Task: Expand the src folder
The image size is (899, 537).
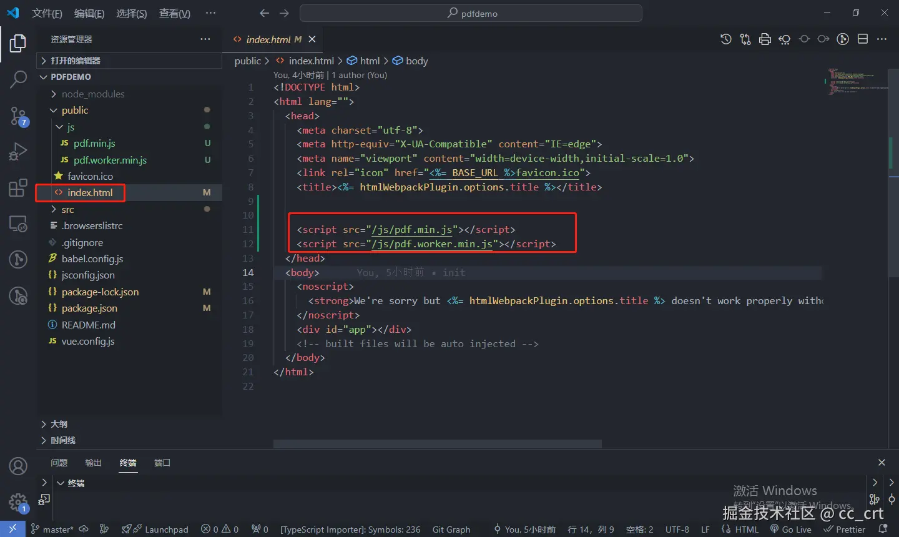Action: (x=67, y=209)
